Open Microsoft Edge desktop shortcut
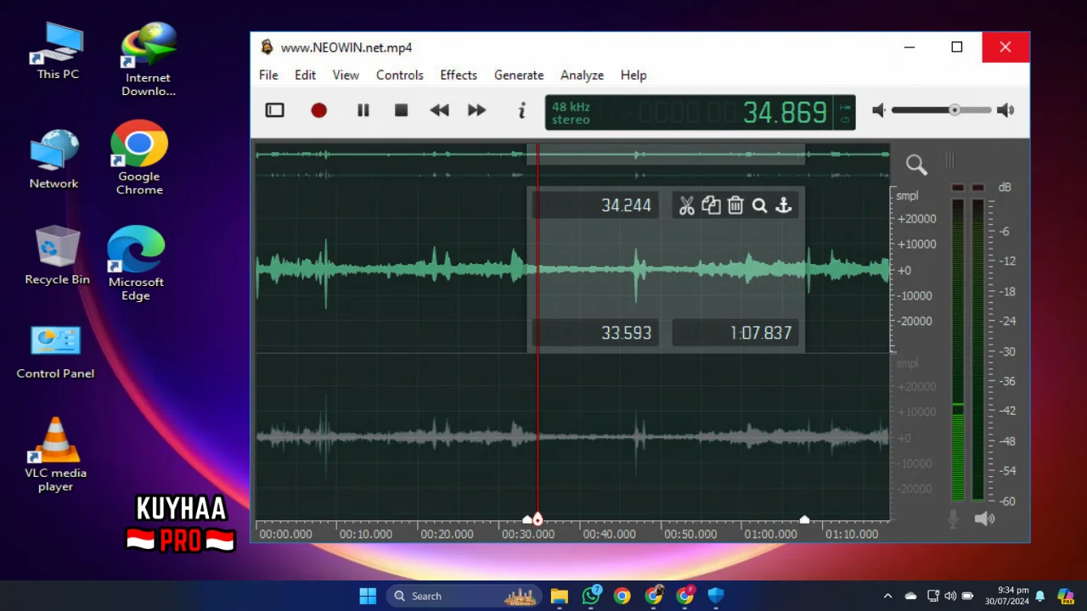This screenshot has height=611, width=1087. point(136,263)
